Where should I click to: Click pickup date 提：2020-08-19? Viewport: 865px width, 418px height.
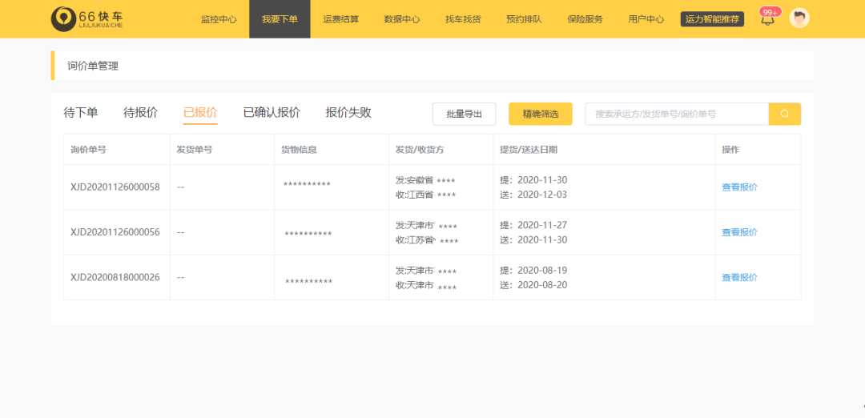click(533, 270)
